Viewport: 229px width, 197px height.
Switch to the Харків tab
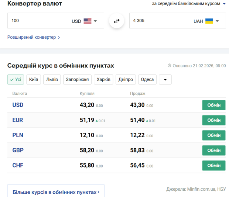(104, 79)
